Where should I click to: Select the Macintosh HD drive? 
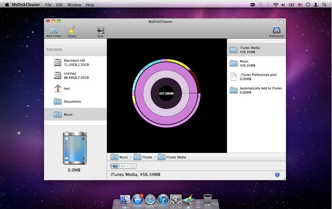click(75, 63)
